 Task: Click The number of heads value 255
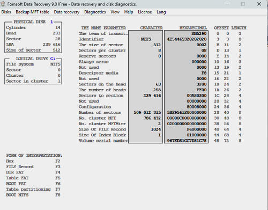click(157, 90)
